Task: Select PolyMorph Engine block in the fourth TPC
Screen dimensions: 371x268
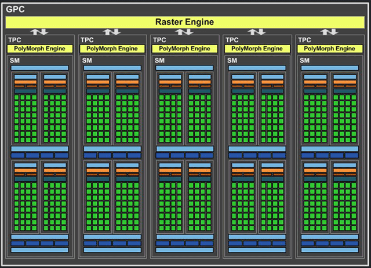Action: click(257, 49)
